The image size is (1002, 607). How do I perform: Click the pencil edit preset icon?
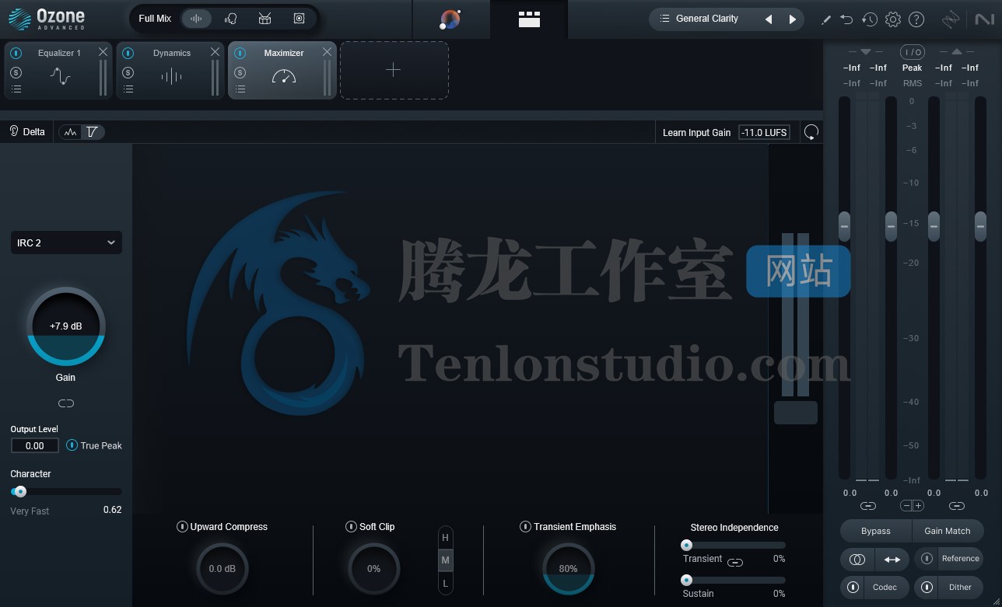click(x=826, y=20)
